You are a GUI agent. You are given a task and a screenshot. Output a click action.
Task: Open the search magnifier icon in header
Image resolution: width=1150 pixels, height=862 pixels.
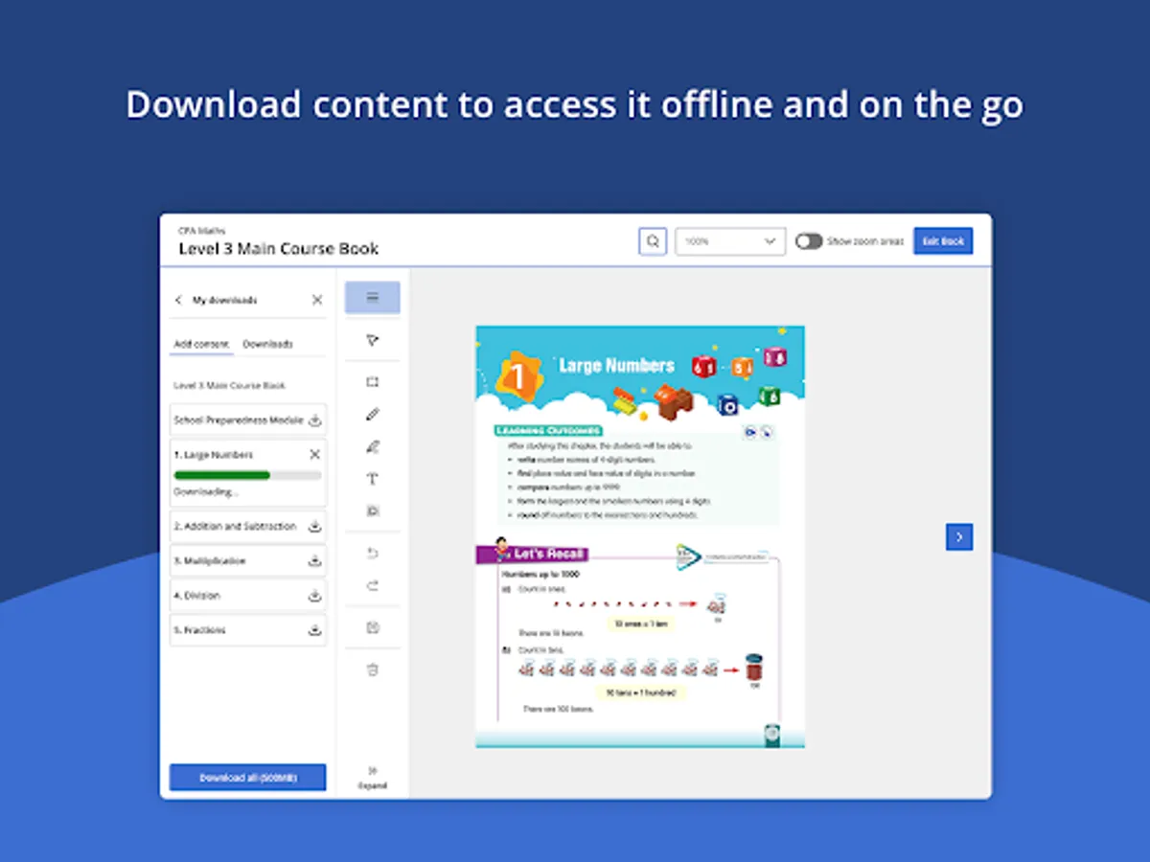point(653,241)
